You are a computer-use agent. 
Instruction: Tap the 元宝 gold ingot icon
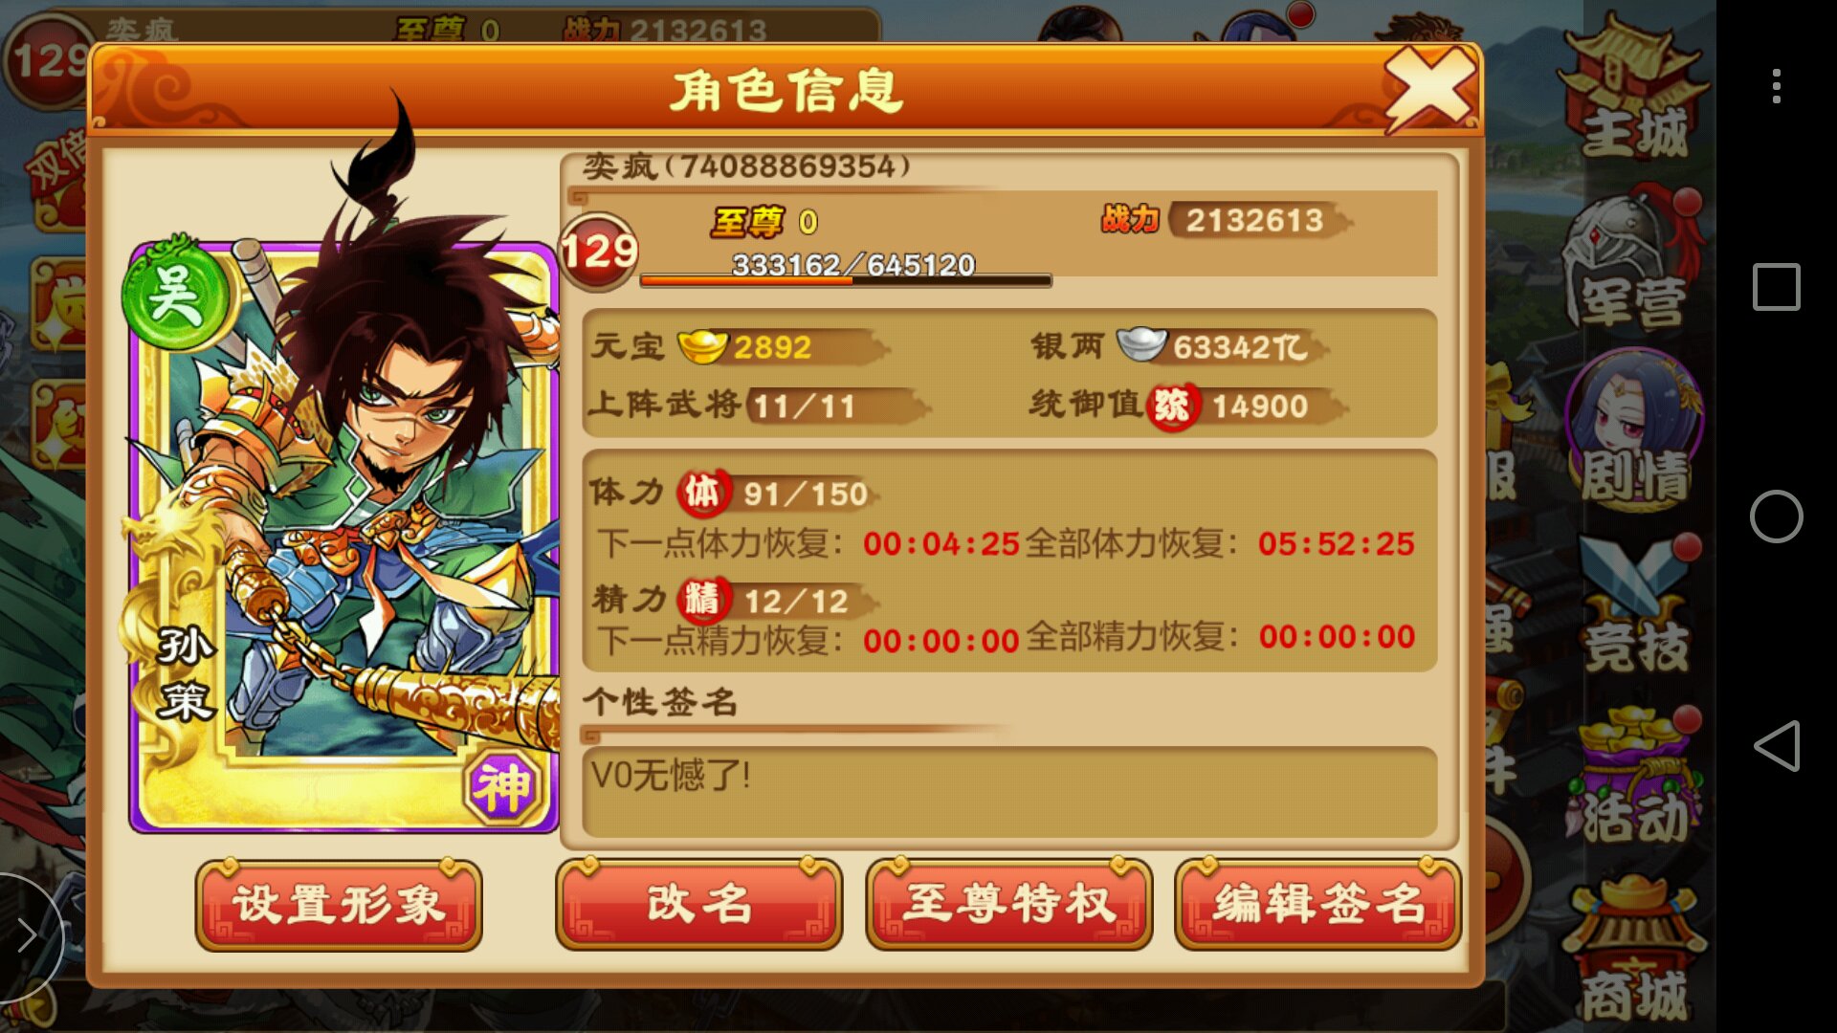[x=702, y=346]
